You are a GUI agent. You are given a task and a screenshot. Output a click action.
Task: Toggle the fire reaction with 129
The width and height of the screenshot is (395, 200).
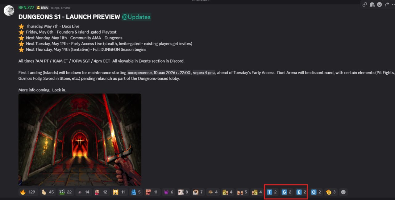28,192
